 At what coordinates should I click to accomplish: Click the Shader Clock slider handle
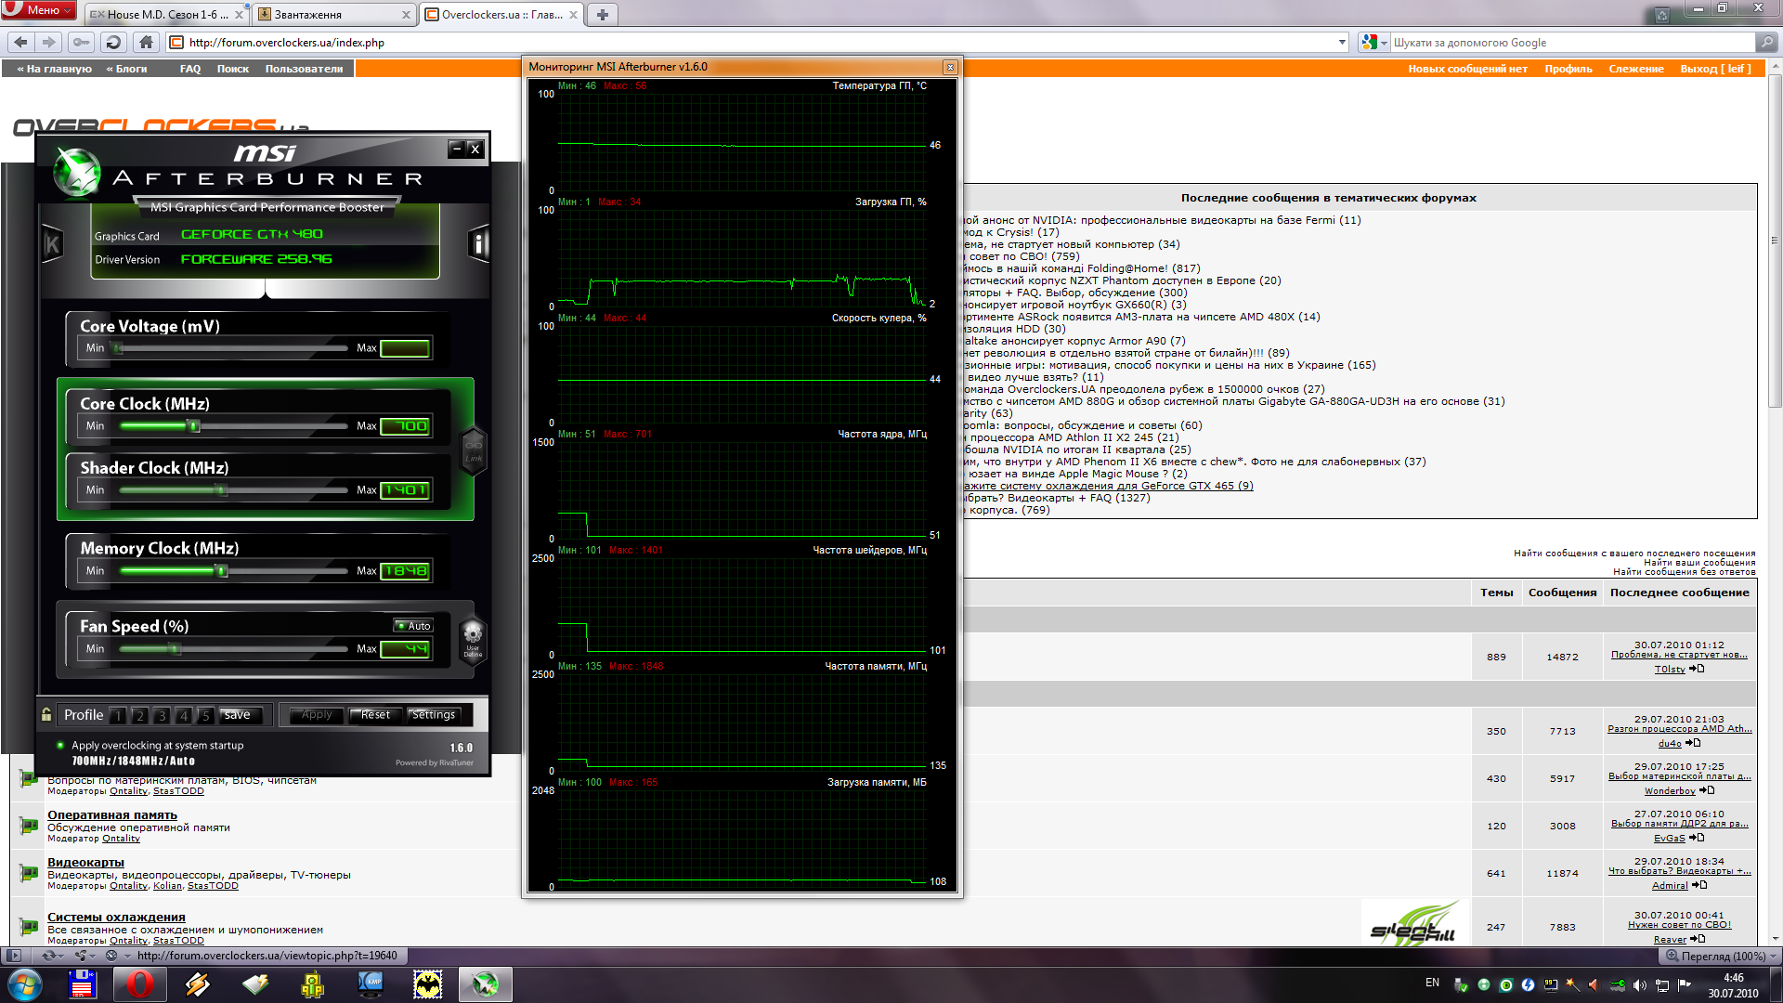click(x=221, y=490)
